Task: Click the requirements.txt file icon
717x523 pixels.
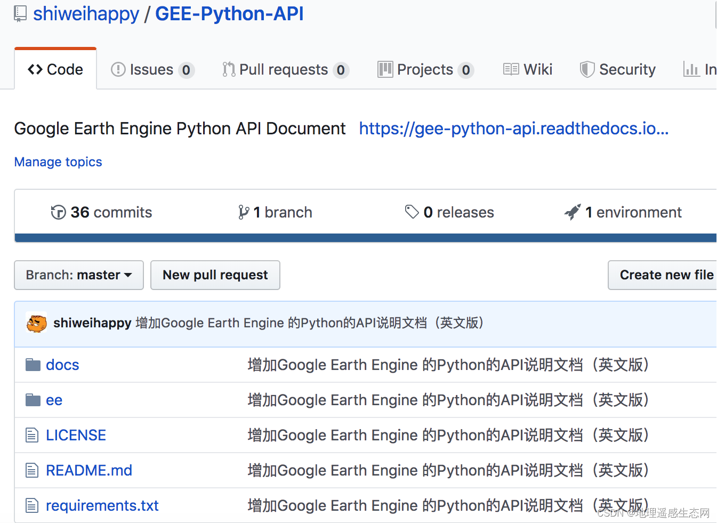Action: [32, 505]
